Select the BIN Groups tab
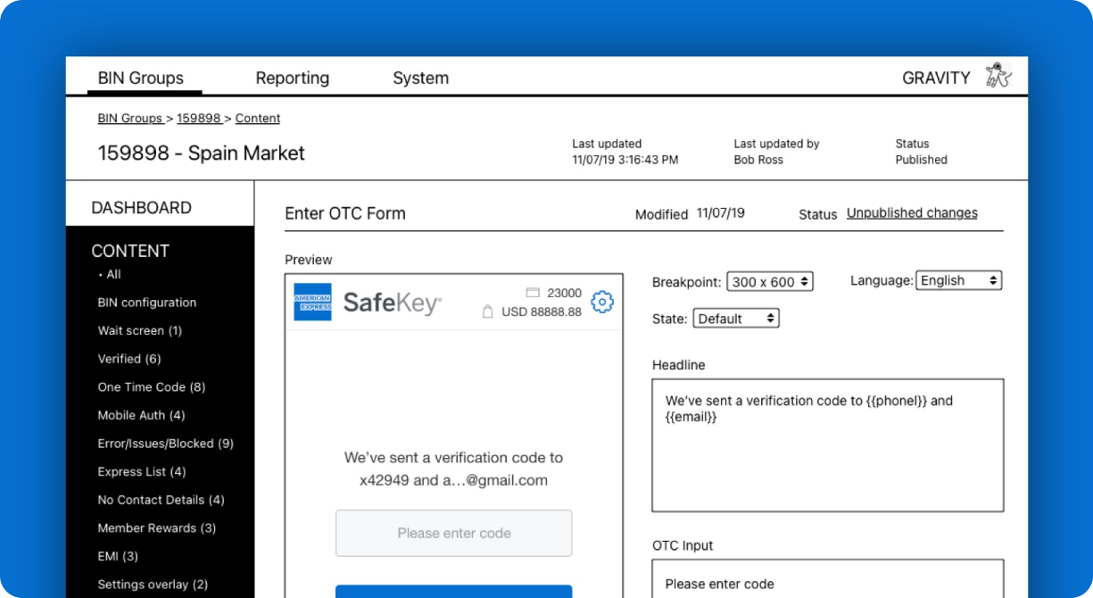The height and width of the screenshot is (598, 1093). pyautogui.click(x=142, y=78)
